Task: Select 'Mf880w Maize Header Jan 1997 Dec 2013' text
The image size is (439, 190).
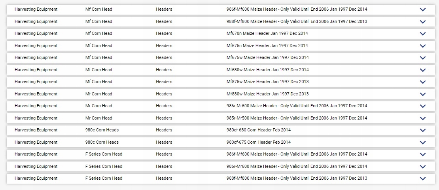Action: click(268, 94)
